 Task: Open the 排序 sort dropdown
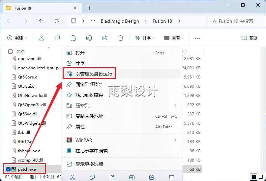pos(145,38)
